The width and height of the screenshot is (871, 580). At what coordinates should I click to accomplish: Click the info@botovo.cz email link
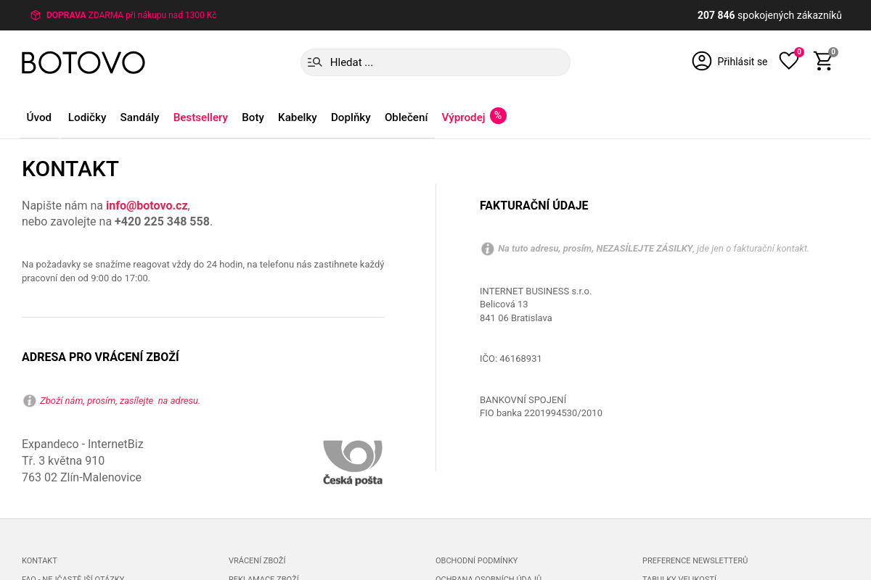[x=147, y=205]
